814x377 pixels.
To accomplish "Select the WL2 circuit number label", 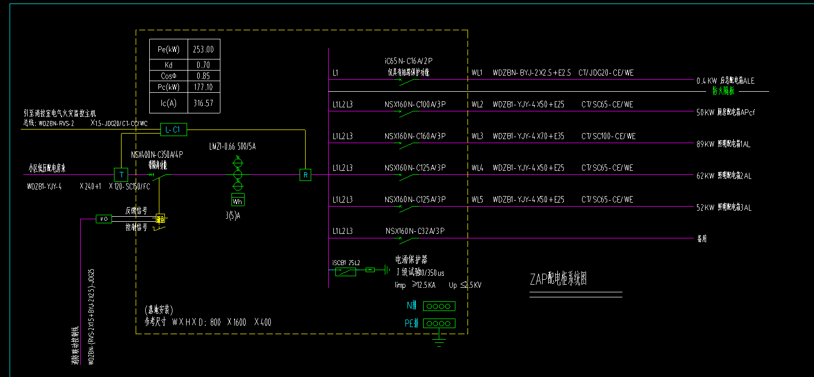I will 477,104.
